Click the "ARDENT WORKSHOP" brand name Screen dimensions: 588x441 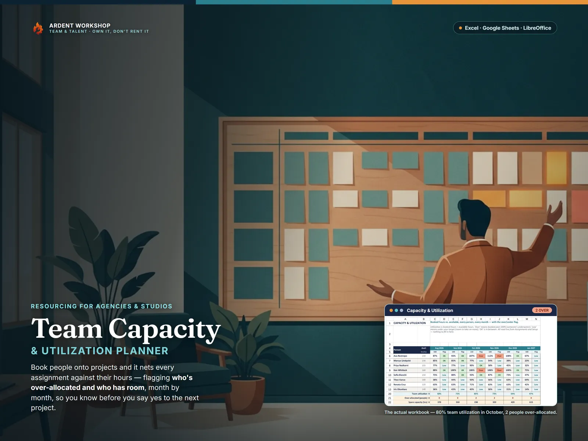pos(80,25)
